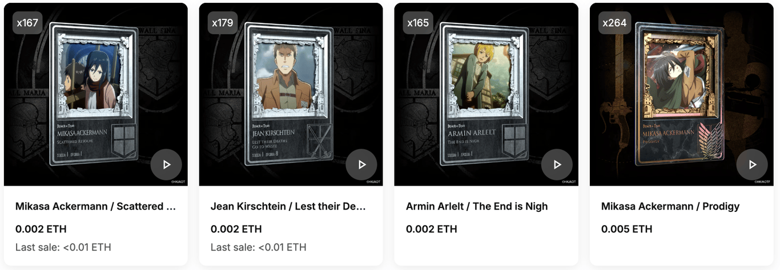Open the Armin Arlelt / The End is Nigh title

click(x=477, y=206)
